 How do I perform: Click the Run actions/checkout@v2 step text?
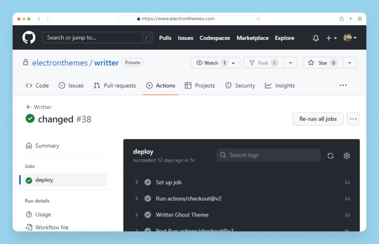click(189, 199)
